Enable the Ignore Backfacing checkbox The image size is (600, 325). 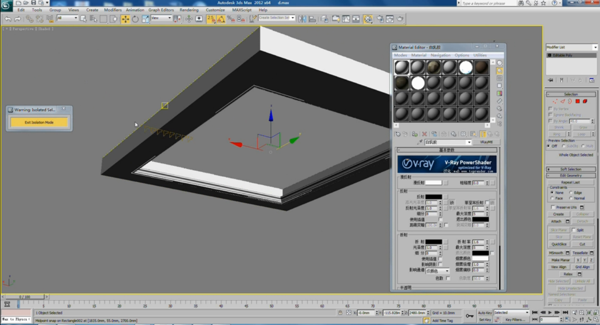(550, 115)
